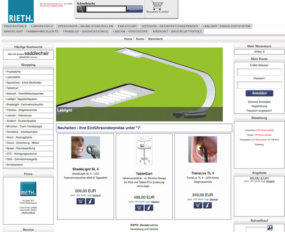Open the shopping cart icon in header

(x=157, y=6)
